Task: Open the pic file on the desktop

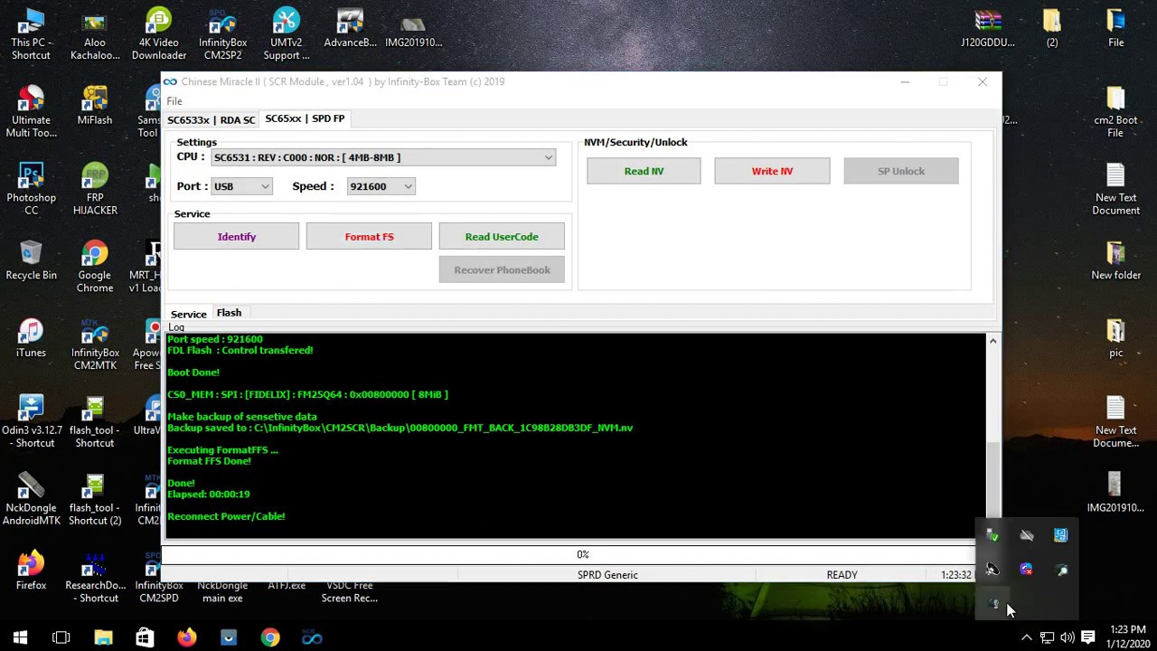Action: pos(1115,339)
